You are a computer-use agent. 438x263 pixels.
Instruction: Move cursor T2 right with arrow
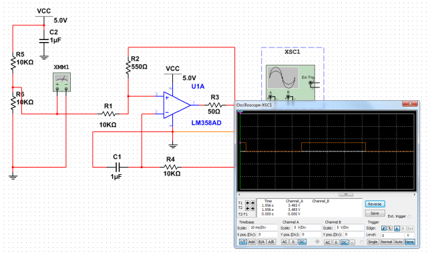click(x=252, y=208)
